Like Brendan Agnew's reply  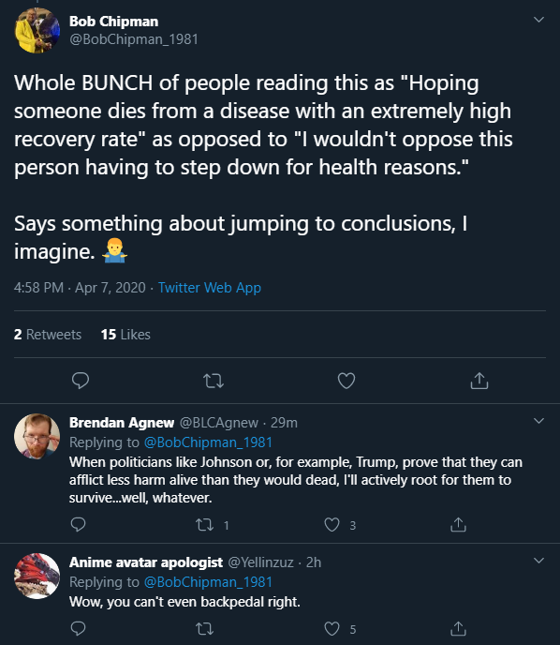point(332,524)
